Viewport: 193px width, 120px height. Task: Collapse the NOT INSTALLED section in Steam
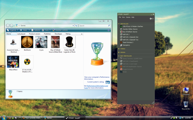point(119,56)
